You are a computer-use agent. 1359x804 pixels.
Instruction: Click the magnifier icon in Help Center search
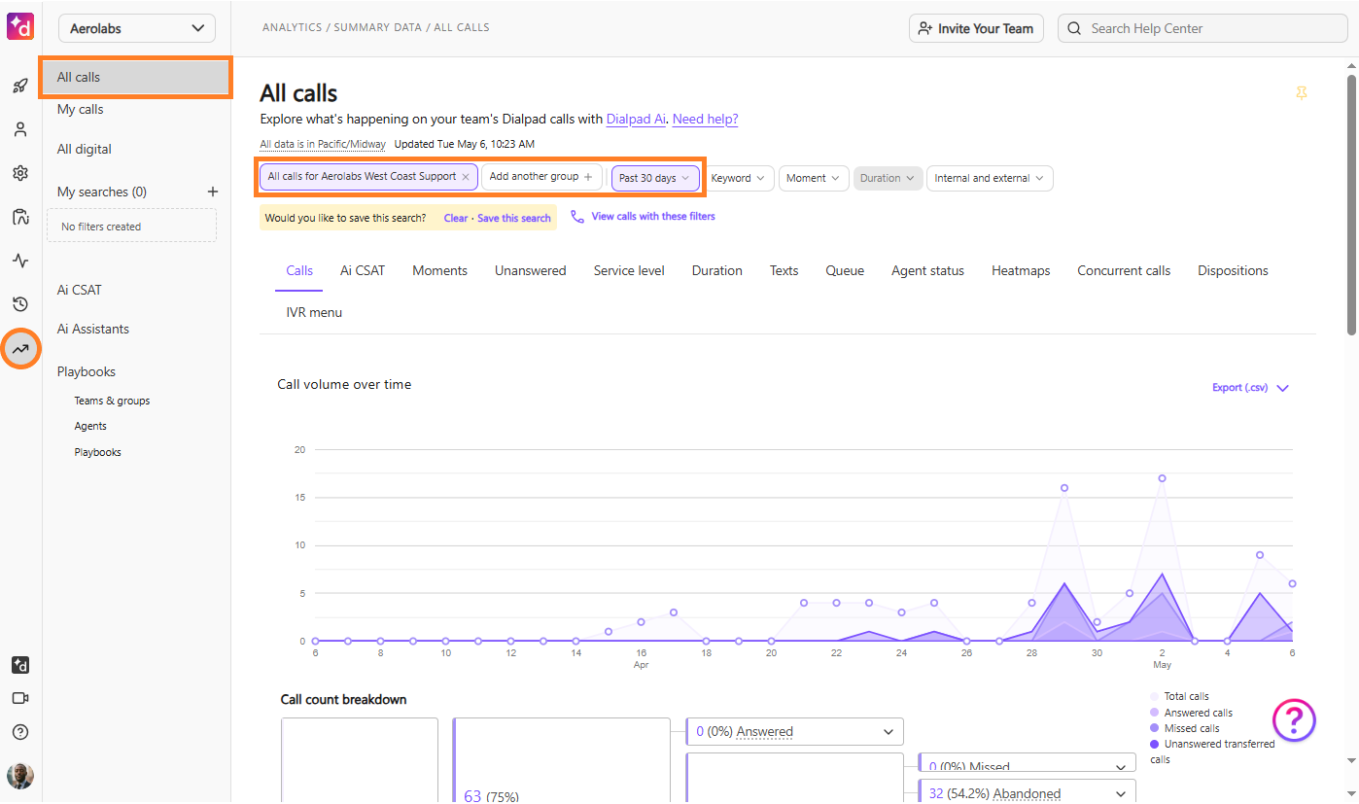point(1074,28)
